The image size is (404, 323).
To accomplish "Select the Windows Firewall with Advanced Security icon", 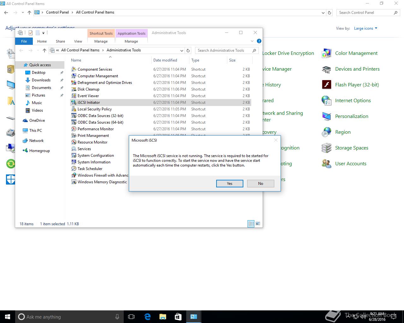I will click(74, 175).
